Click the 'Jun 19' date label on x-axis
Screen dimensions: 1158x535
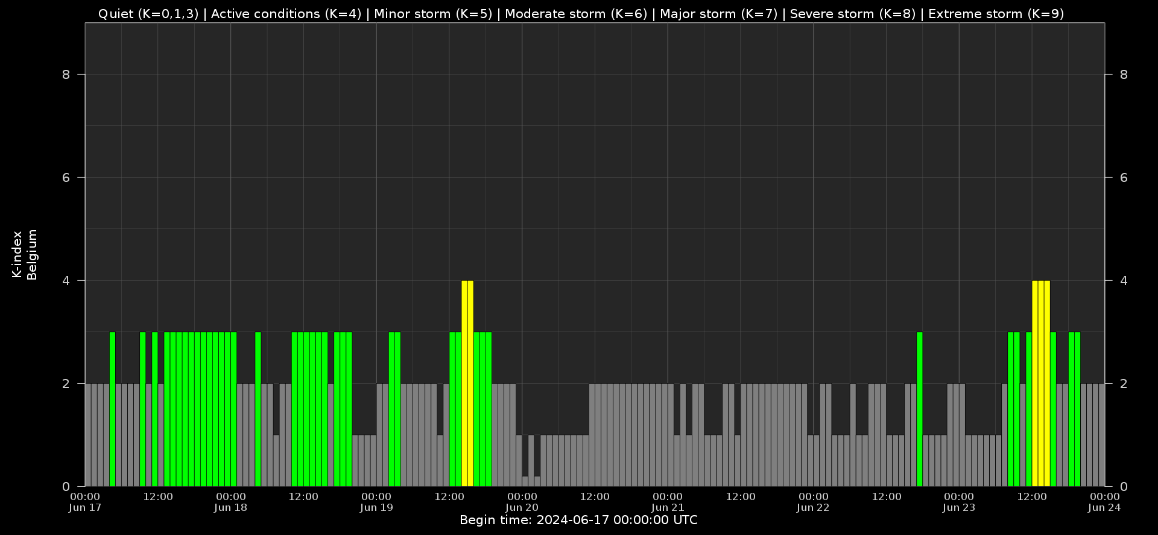point(376,507)
